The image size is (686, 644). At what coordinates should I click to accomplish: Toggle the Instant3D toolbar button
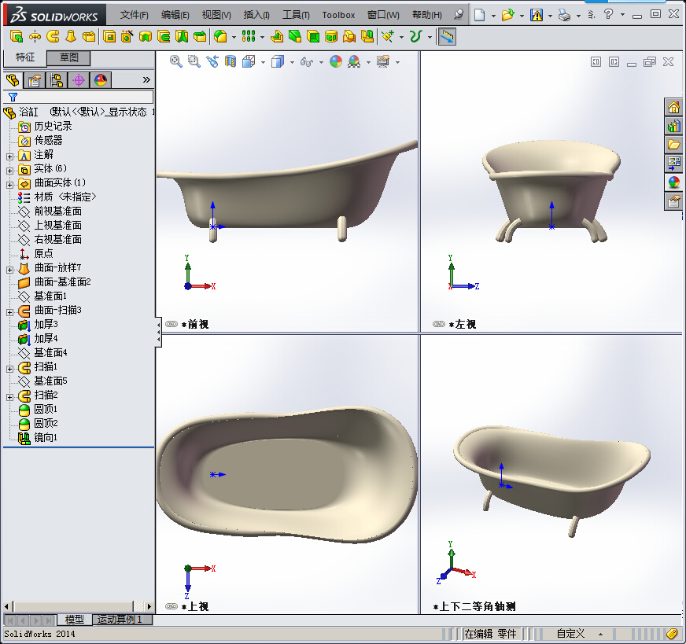[447, 37]
